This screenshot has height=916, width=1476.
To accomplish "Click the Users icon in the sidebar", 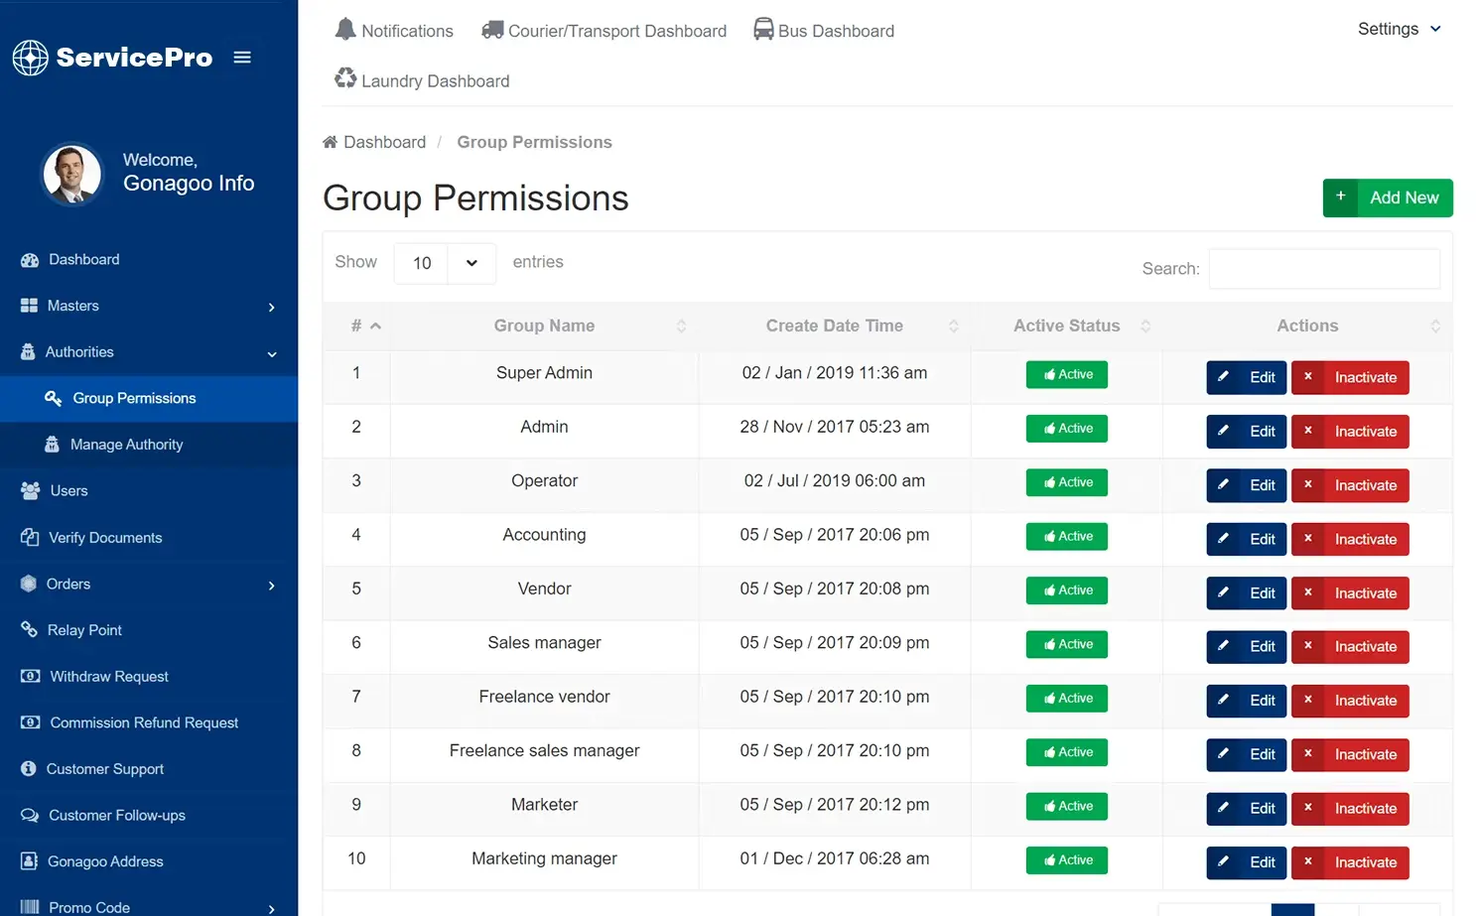I will pyautogui.click(x=30, y=490).
